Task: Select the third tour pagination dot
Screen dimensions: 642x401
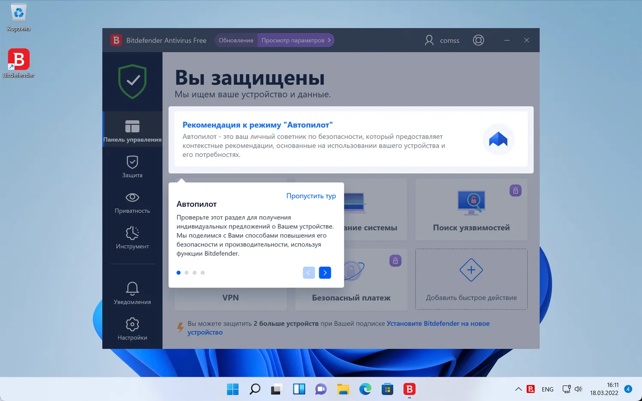Action: tap(195, 273)
